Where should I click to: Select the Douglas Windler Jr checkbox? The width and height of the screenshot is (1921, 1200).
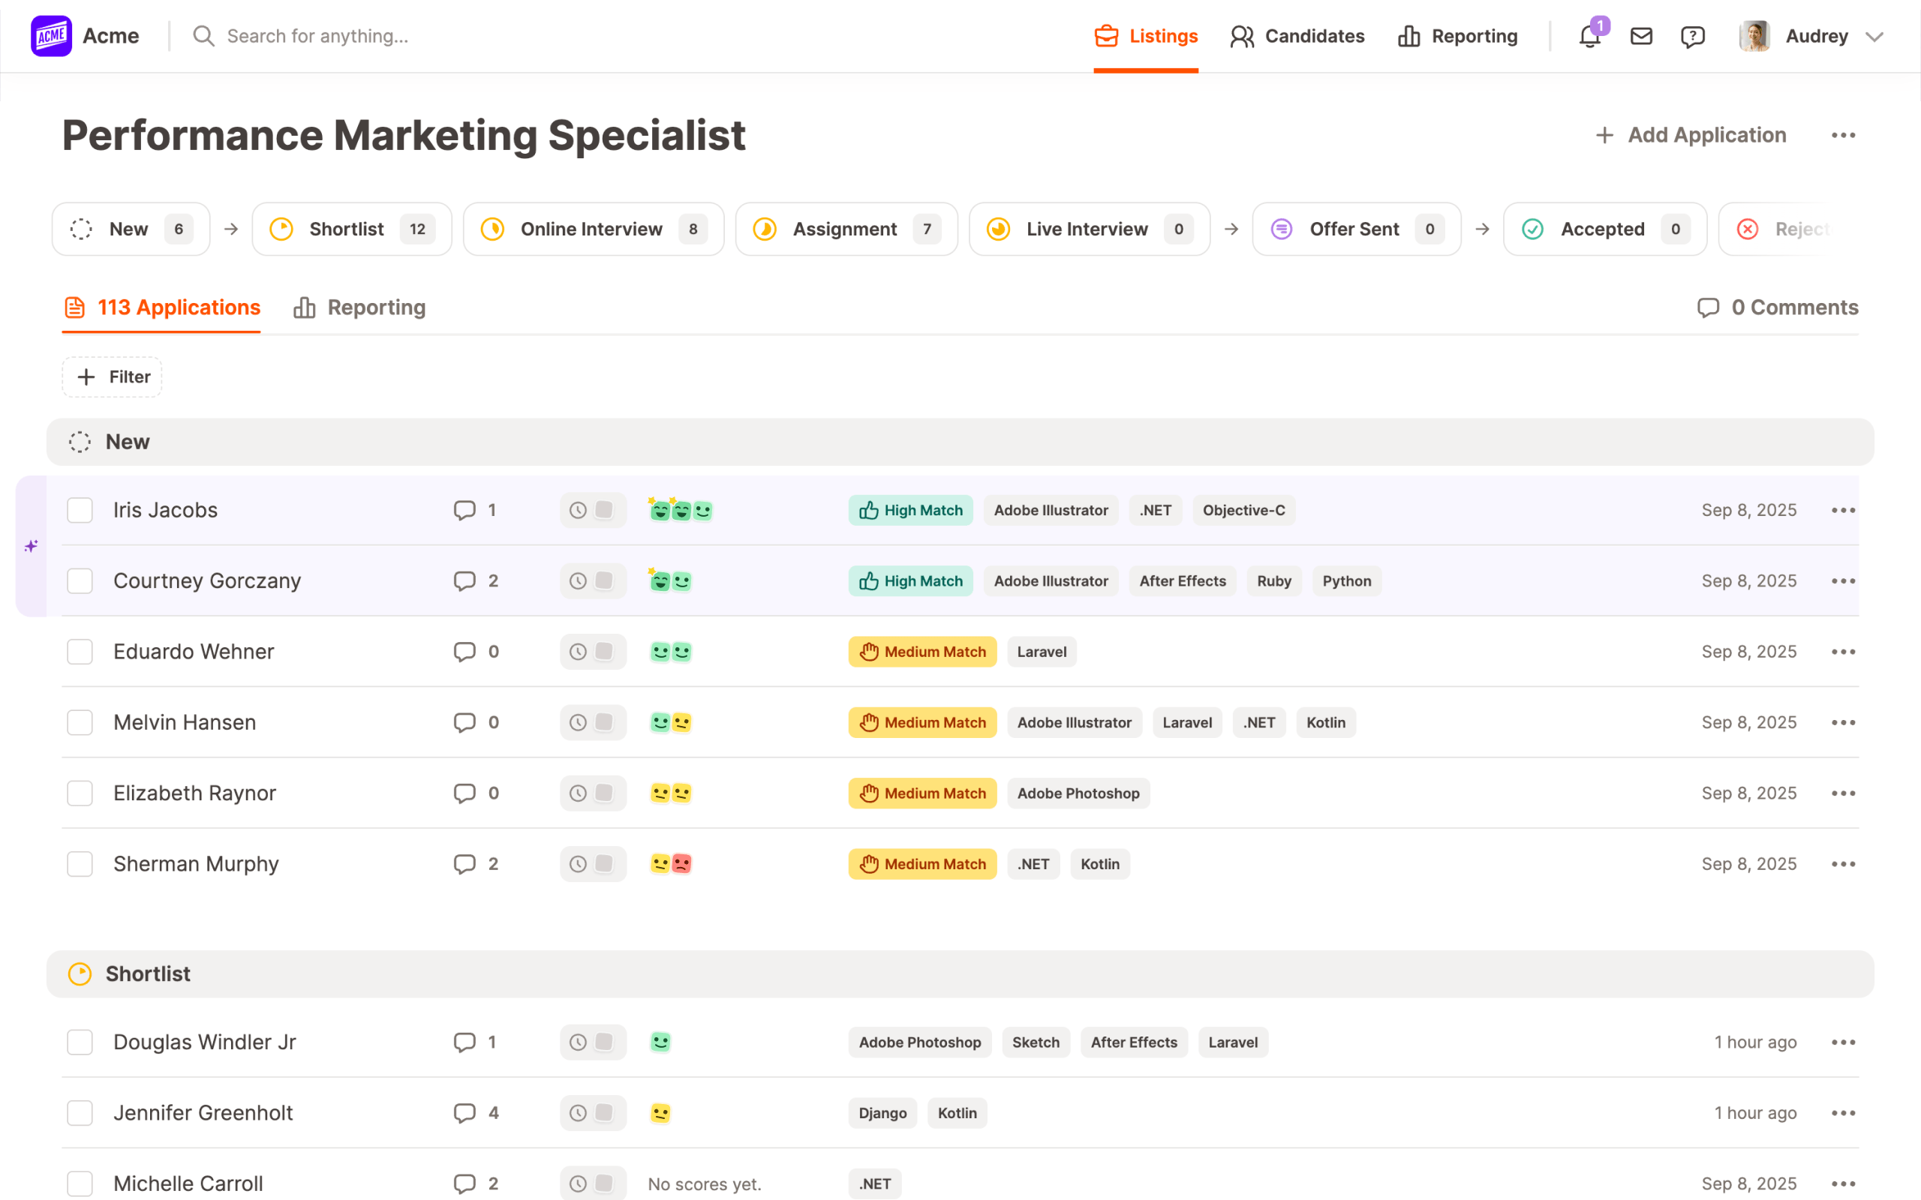click(80, 1042)
